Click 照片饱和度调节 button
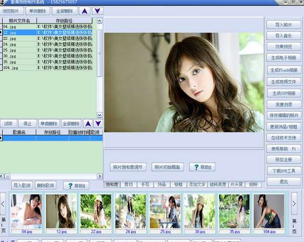 click(x=128, y=167)
